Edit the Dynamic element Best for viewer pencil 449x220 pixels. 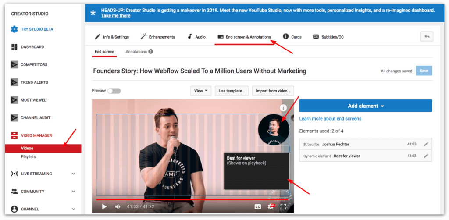(x=426, y=156)
